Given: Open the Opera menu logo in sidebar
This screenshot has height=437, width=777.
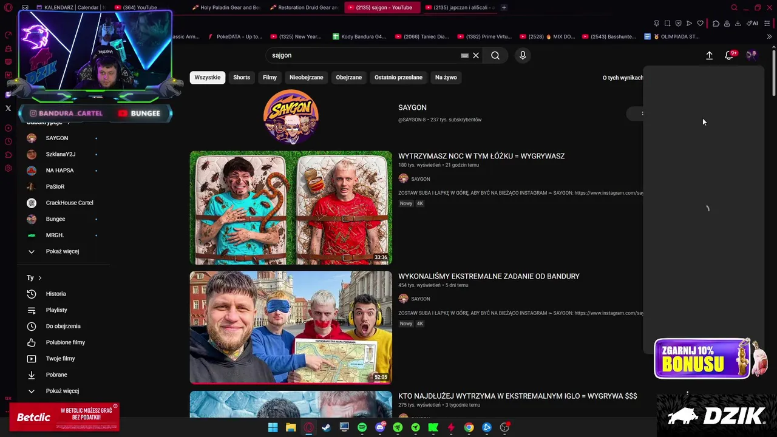Looking at the screenshot, I should (8, 8).
